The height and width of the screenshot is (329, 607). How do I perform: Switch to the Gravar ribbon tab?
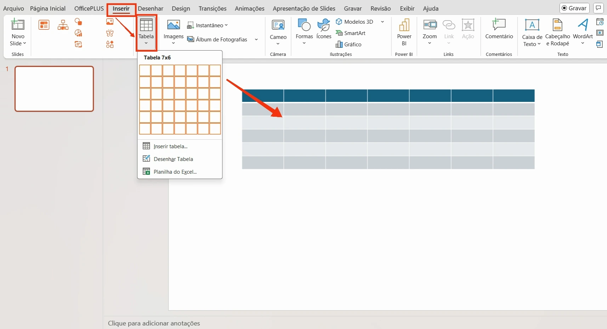tap(353, 8)
